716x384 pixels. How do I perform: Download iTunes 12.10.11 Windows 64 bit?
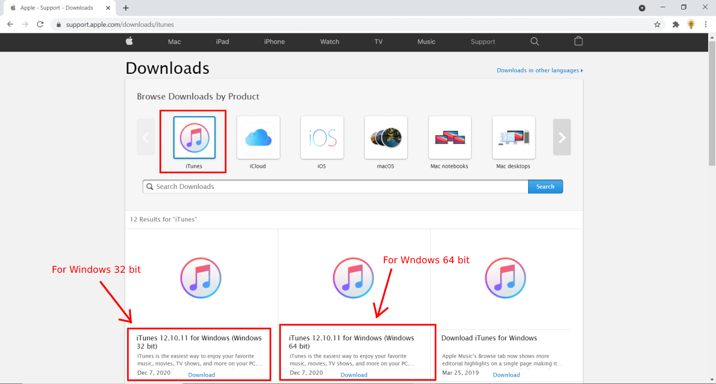(x=354, y=375)
